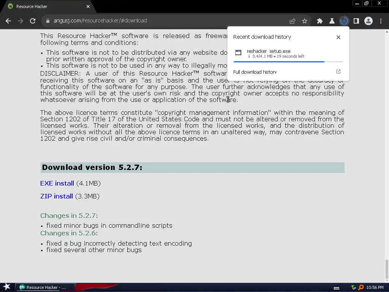Open the side panel icon
Viewport: 389px width, 292px height.
[356, 21]
